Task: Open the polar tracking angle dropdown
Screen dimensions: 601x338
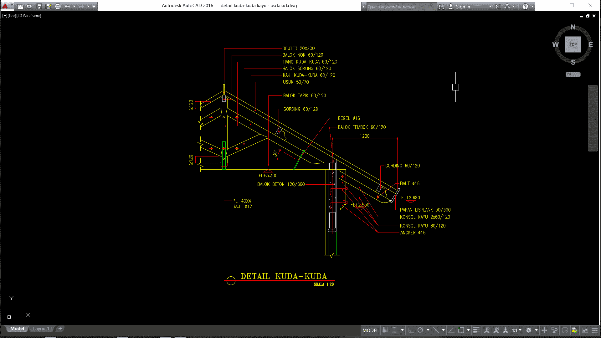Action: pos(428,330)
